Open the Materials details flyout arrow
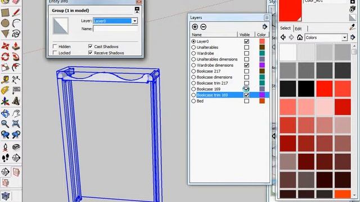Viewport: 360px width, 202px height. pos(353,38)
